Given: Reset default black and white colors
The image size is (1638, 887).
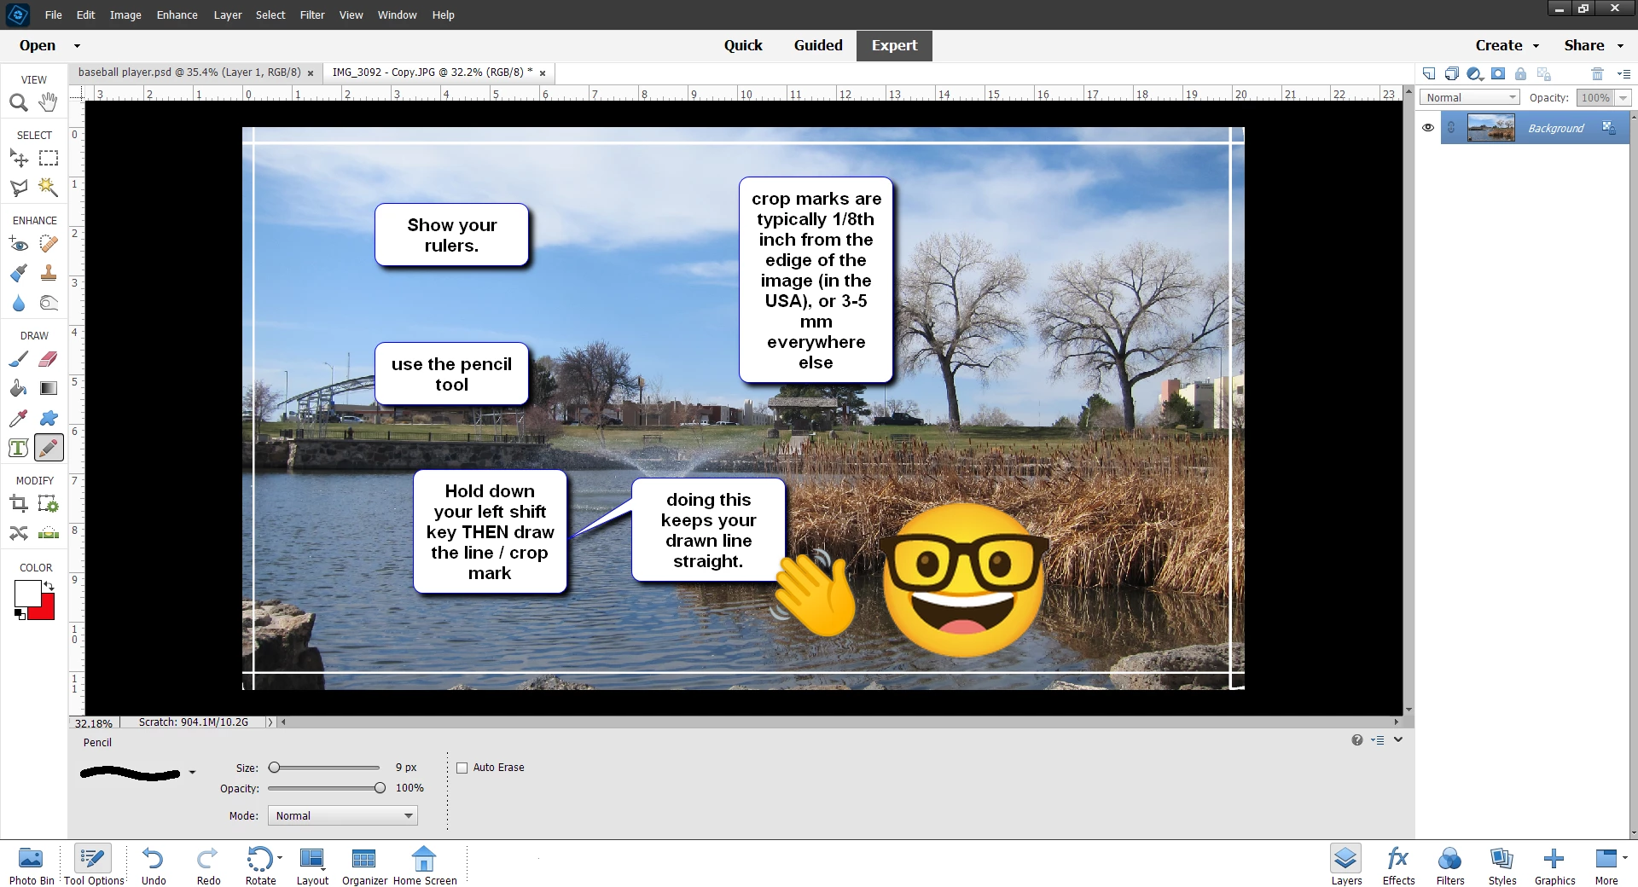Looking at the screenshot, I should tap(20, 614).
